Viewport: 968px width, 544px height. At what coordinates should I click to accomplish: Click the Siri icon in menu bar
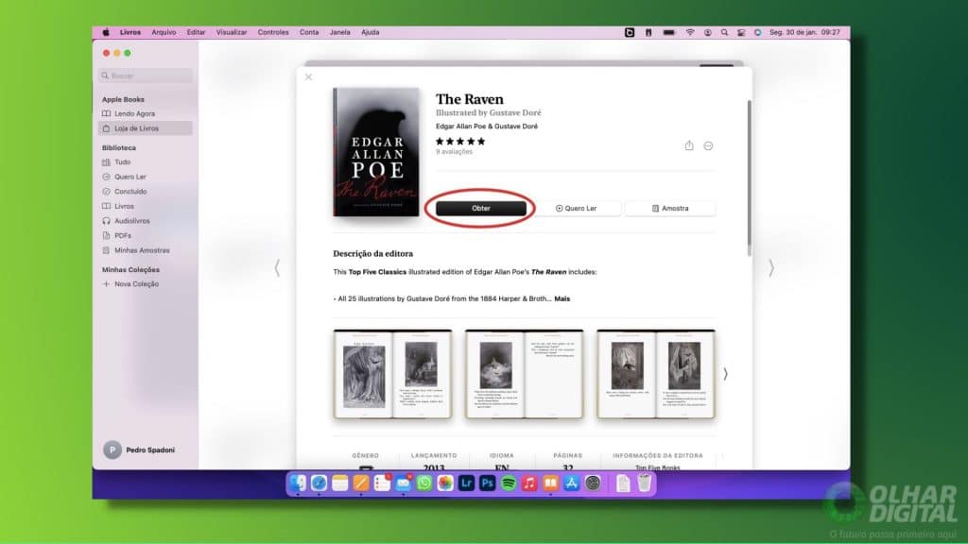(757, 32)
